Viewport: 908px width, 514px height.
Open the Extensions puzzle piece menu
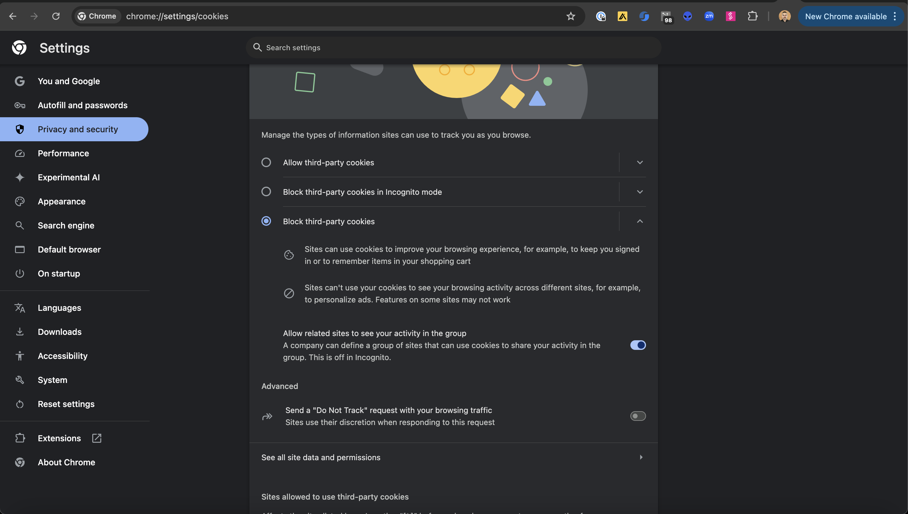point(752,16)
